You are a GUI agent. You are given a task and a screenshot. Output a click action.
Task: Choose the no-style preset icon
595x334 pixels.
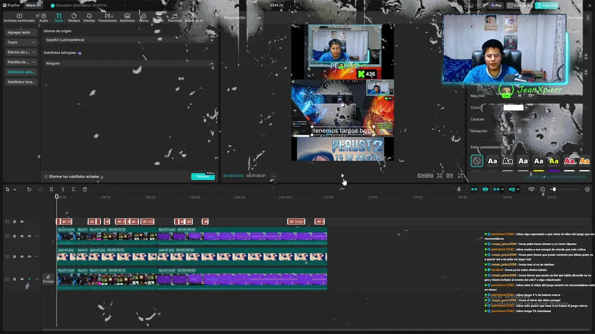coord(477,161)
